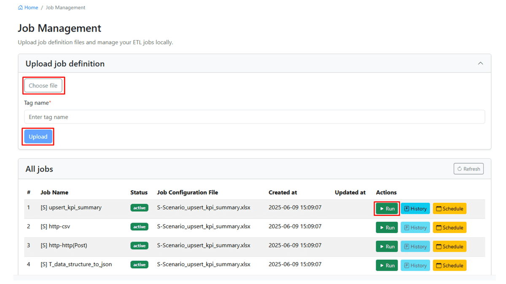Image resolution: width=506 pixels, height=284 pixels.
Task: Click the active status badge for http-csv
Action: coord(139,227)
